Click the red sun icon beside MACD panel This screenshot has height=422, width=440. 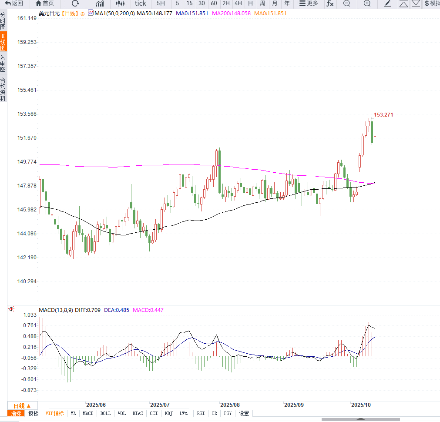pyautogui.click(x=11, y=309)
